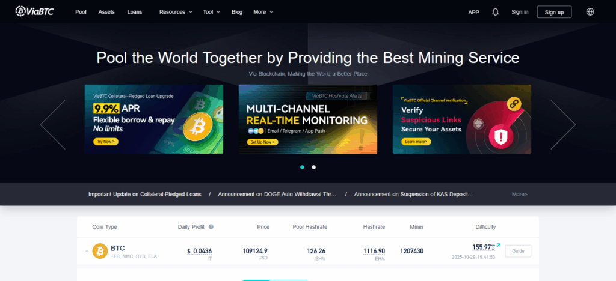616x281 pixels.
Task: Click the Price column header
Action: click(263, 227)
